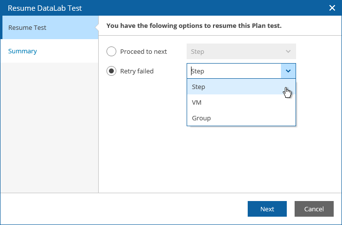Viewport: 342px width, 225px height.
Task: Select the Proceed to next radio button
Action: coord(111,51)
